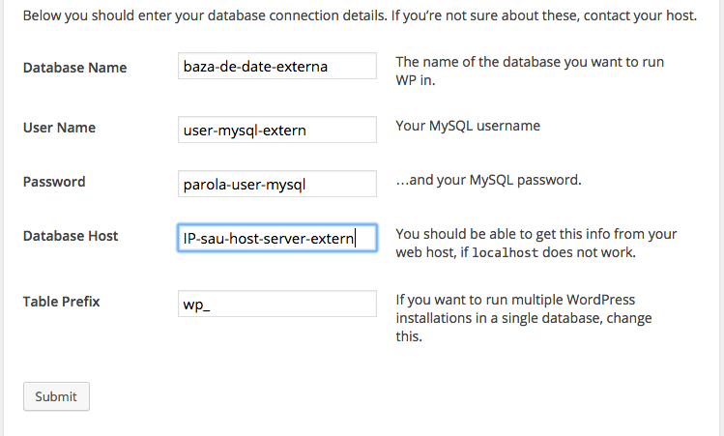Focus the Database Host input box
724x436 pixels.
(x=277, y=238)
